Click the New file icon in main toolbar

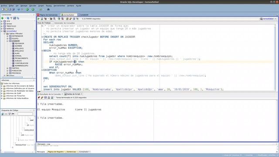(3, 10)
